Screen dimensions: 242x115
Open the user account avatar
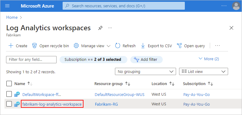[x=236, y=6]
